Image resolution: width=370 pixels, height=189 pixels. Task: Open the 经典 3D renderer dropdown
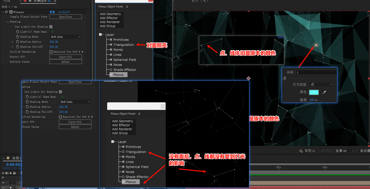(x=344, y=151)
